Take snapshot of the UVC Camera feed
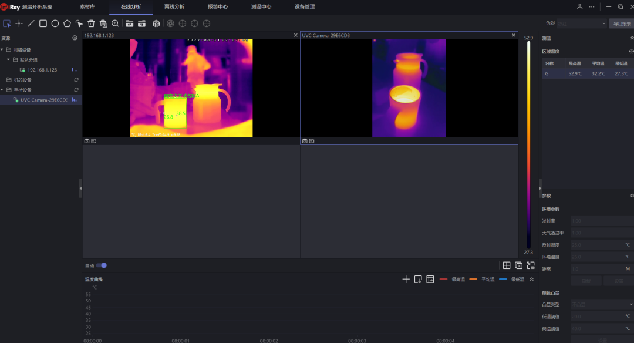This screenshot has width=634, height=343. point(305,141)
